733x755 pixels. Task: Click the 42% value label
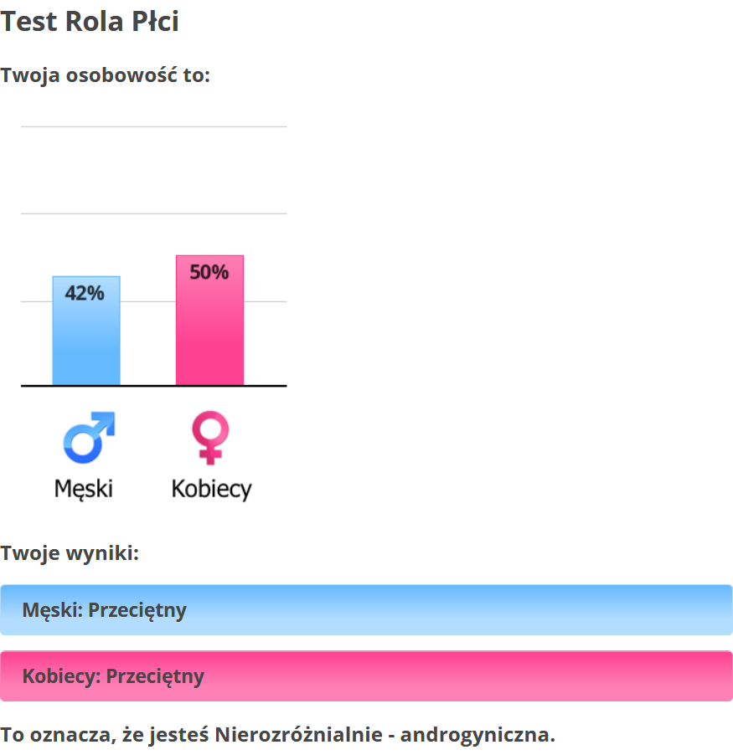(85, 293)
